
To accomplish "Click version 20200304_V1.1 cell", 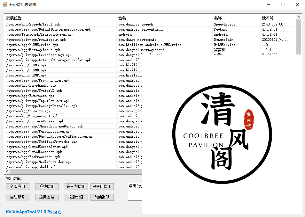I will click(274, 40).
